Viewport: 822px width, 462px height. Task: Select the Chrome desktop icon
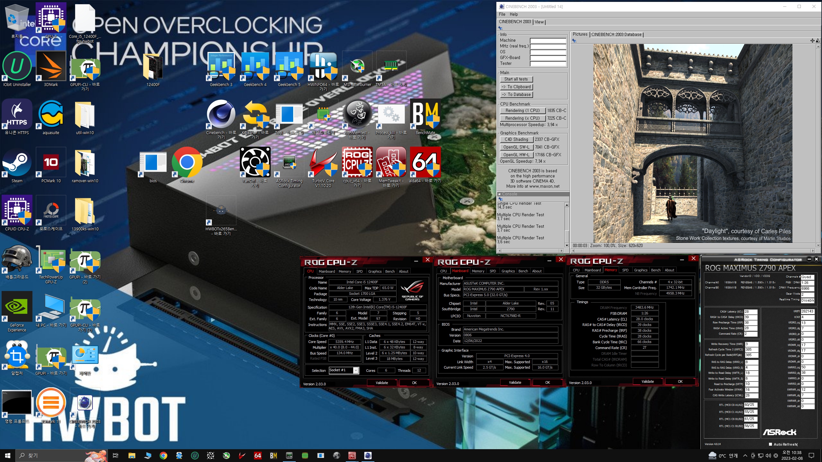click(187, 166)
